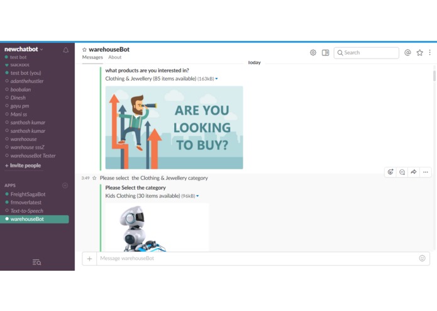This screenshot has height=311, width=437.
Task: Click the Invite people link
Action: click(23, 166)
